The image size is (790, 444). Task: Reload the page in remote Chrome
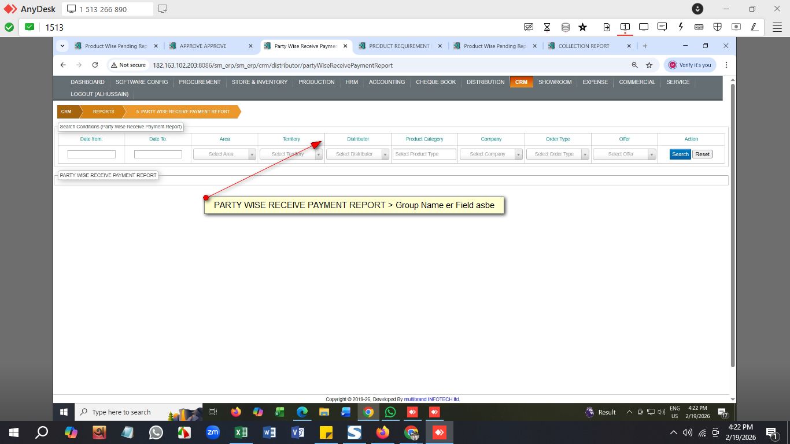click(95, 65)
